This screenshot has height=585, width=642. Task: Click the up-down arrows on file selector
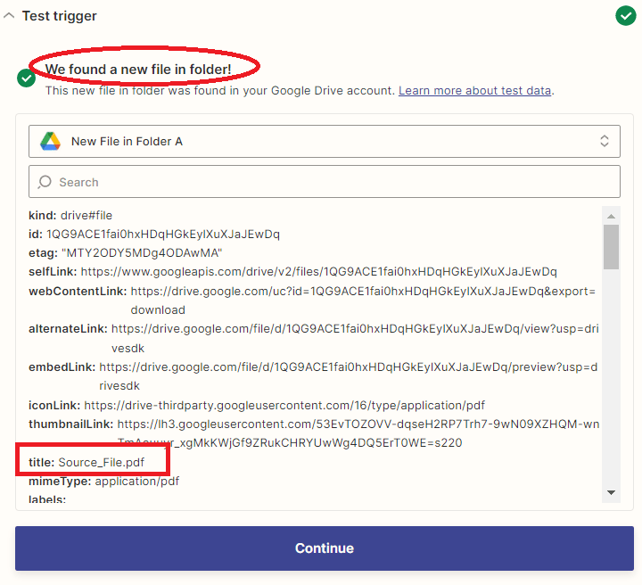pos(604,141)
